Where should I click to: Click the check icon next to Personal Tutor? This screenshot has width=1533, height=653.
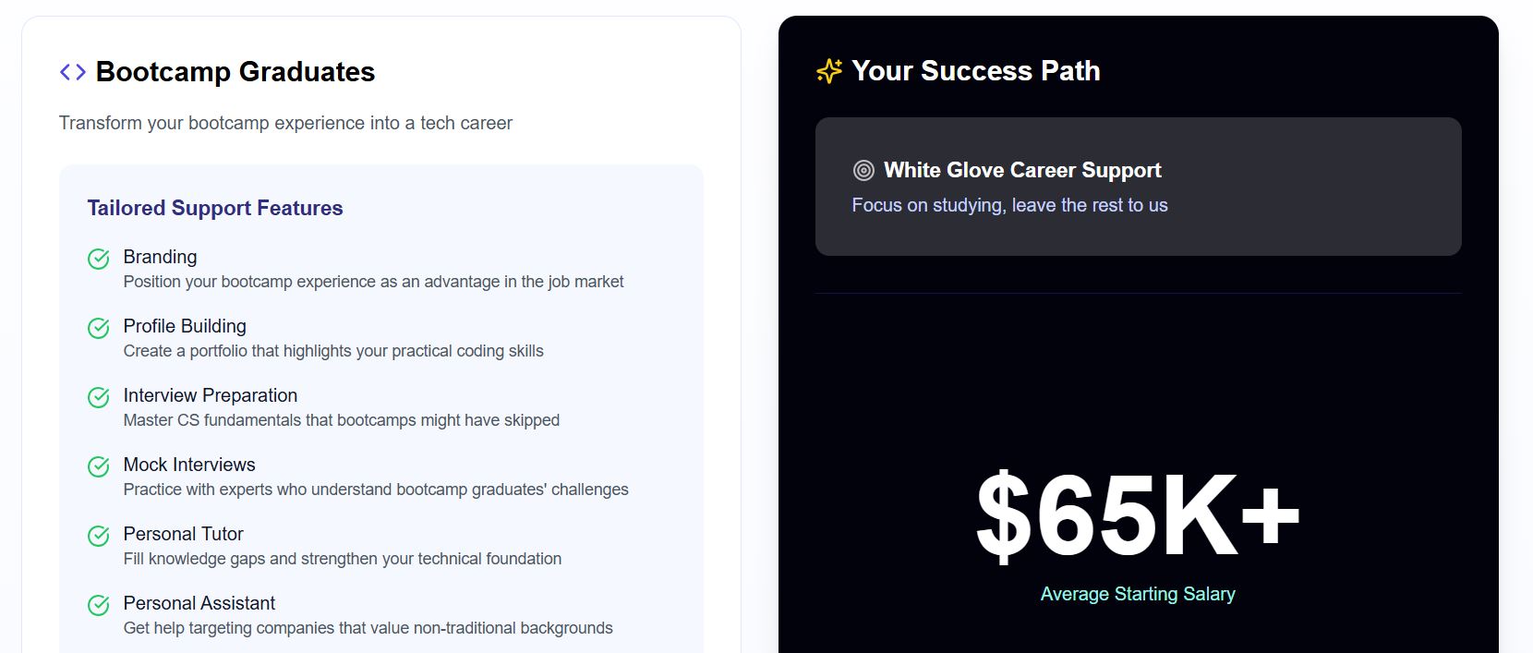tap(99, 537)
